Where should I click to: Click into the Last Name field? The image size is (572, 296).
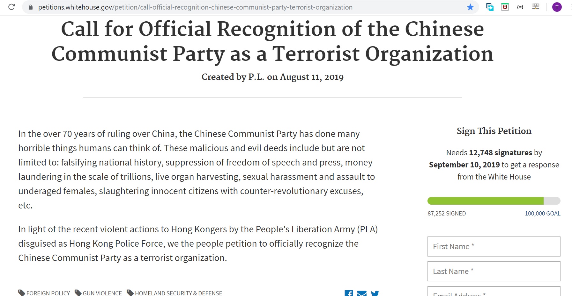[x=494, y=271]
